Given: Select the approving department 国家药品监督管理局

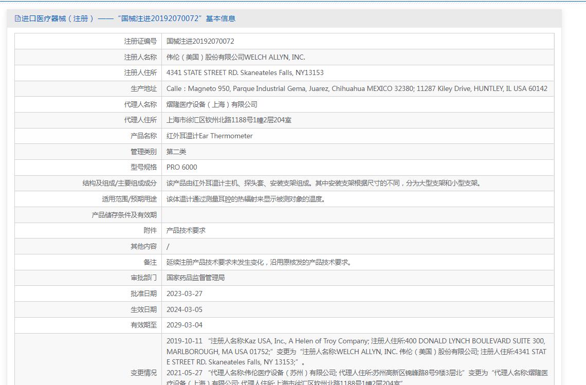Looking at the screenshot, I should point(195,278).
